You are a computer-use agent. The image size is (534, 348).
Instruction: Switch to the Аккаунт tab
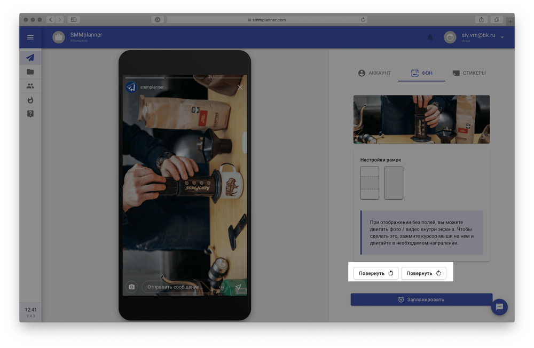pos(375,73)
